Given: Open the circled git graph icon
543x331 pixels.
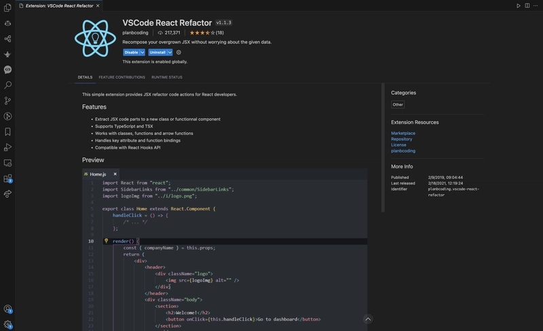Looking at the screenshot, I should point(7,117).
